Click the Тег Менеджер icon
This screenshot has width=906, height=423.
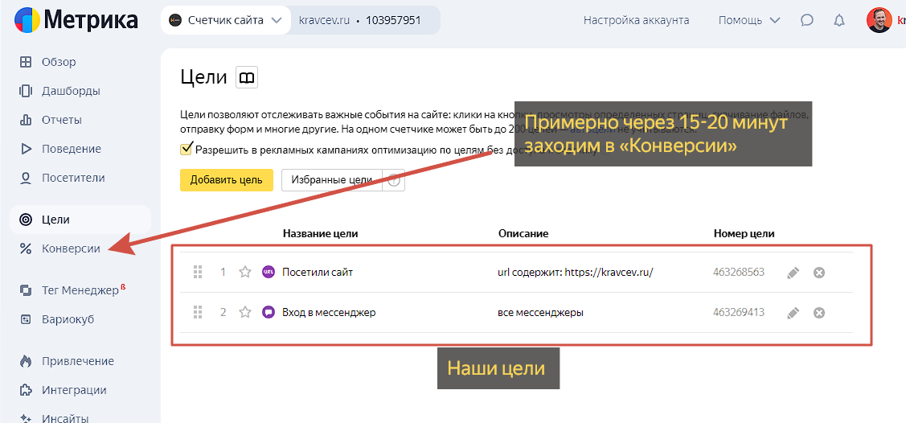pos(26,290)
